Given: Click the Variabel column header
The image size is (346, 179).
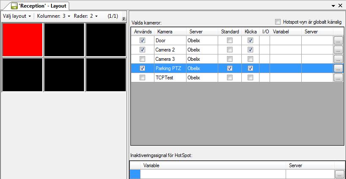Looking at the screenshot, I should [x=286, y=32].
